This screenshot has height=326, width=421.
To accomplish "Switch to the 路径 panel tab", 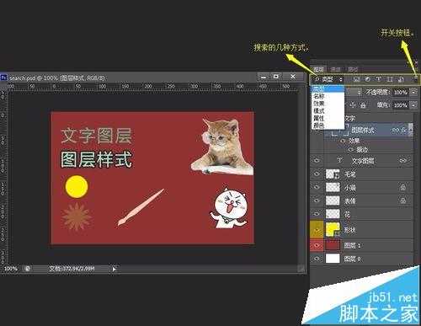I will (353, 69).
